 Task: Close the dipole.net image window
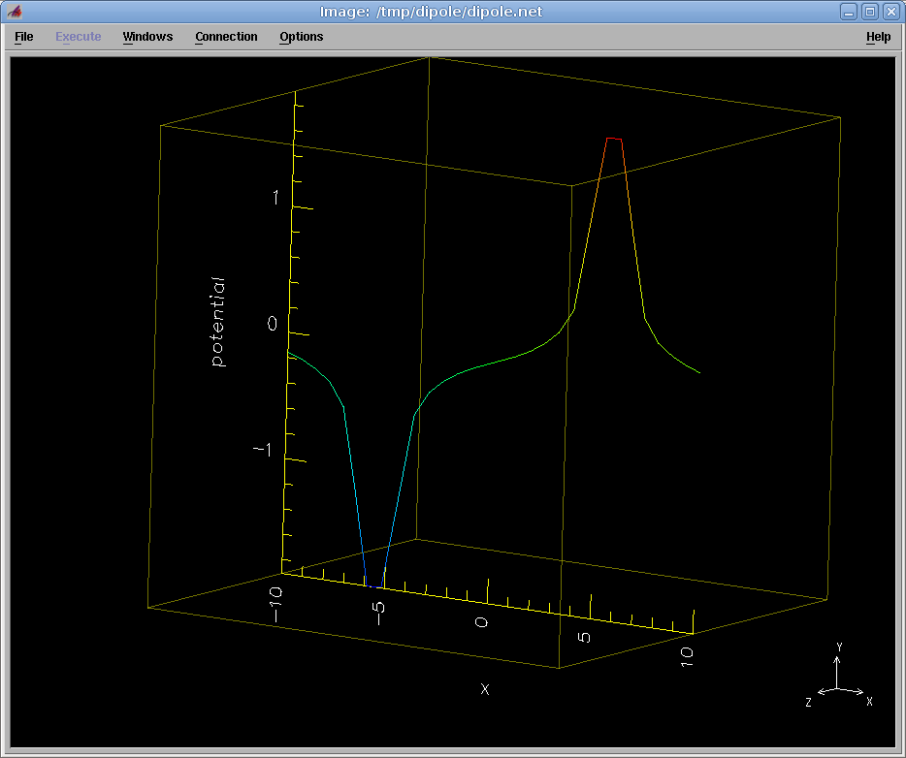pyautogui.click(x=890, y=12)
